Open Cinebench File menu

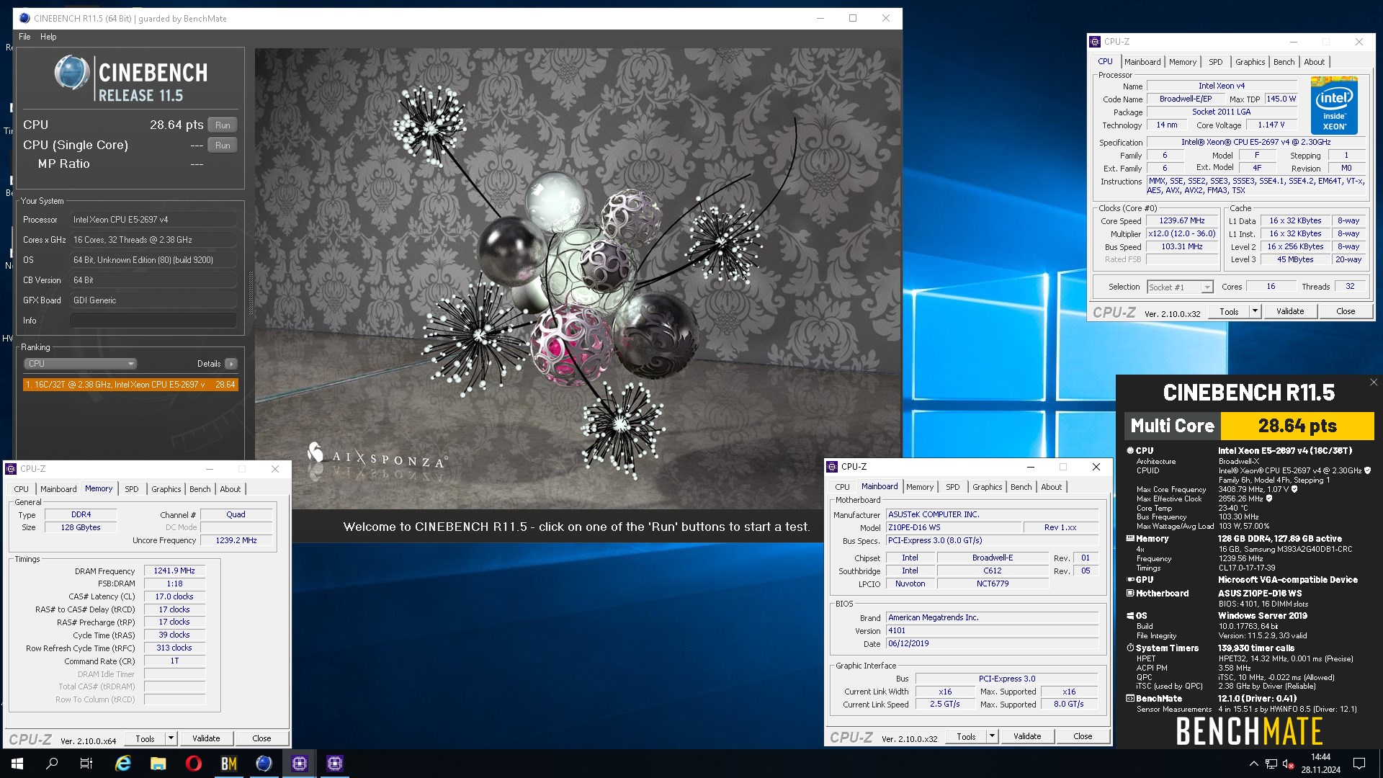[24, 37]
